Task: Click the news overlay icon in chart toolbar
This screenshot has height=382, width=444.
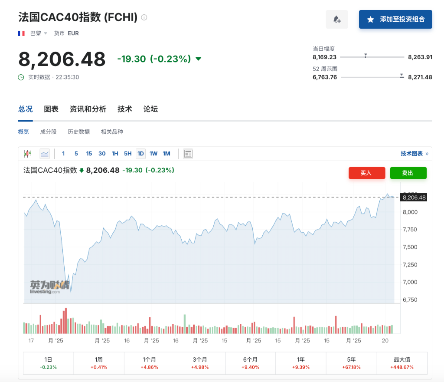Action: click(x=188, y=154)
